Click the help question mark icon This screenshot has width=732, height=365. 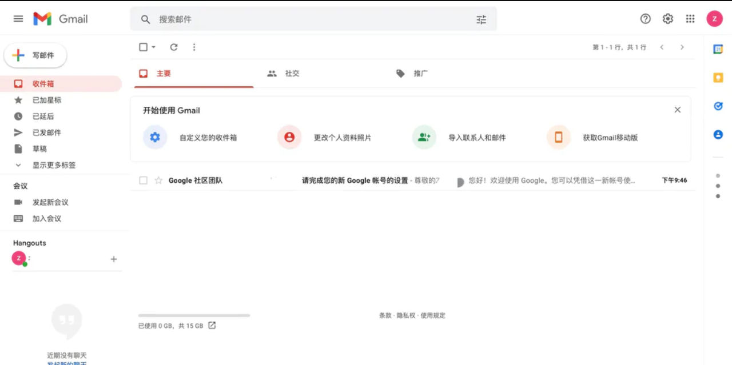click(645, 19)
